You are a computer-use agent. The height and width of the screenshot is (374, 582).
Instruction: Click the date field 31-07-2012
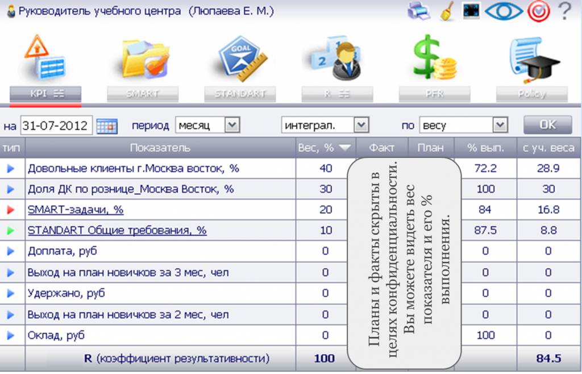coord(56,126)
